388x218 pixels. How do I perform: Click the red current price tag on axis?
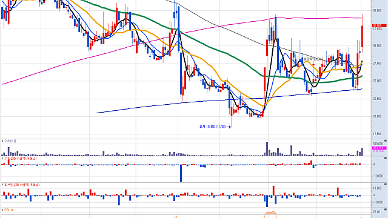click(x=379, y=25)
